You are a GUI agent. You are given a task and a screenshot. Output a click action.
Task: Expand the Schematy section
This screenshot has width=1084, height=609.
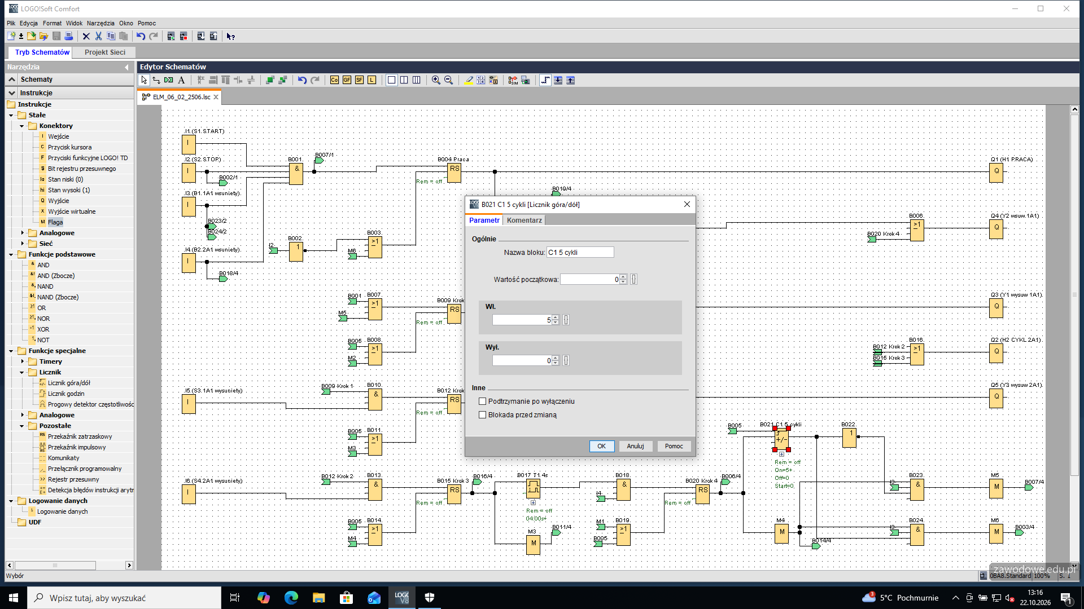(x=12, y=80)
